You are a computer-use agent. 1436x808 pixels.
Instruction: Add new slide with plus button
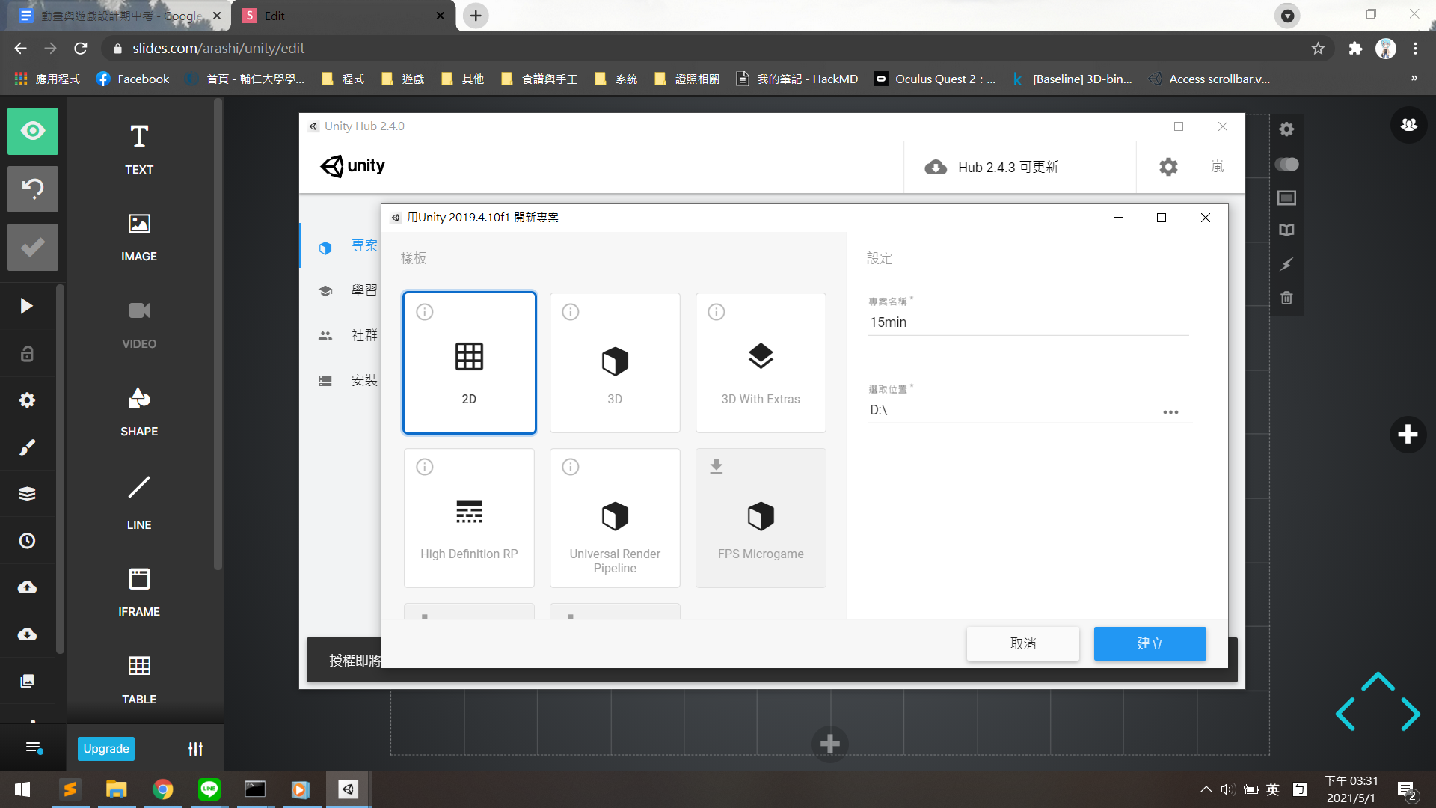click(x=1408, y=434)
